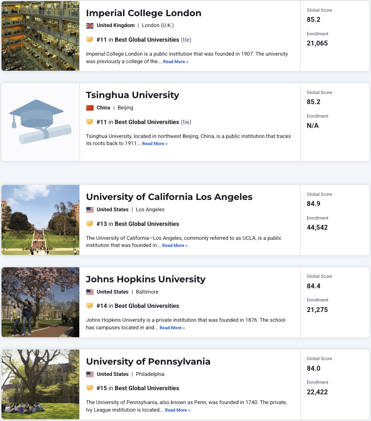This screenshot has width=371, height=421.
Task: Open the Imperial College London title link
Action: pyautogui.click(x=143, y=13)
